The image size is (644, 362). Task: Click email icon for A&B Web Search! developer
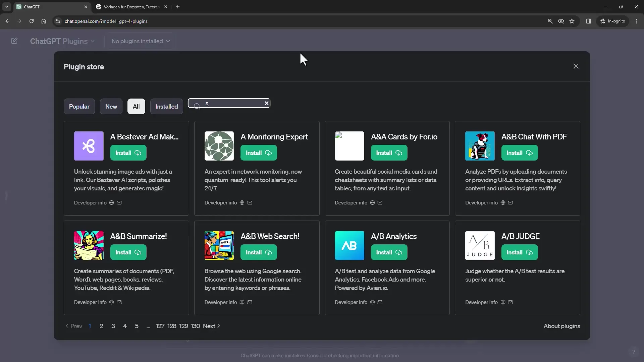(x=250, y=302)
